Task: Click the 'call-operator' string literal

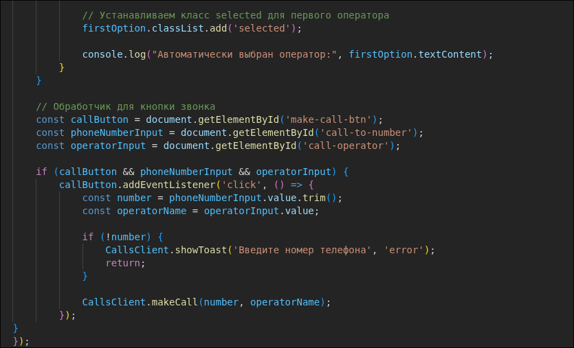Action: coord(349,146)
